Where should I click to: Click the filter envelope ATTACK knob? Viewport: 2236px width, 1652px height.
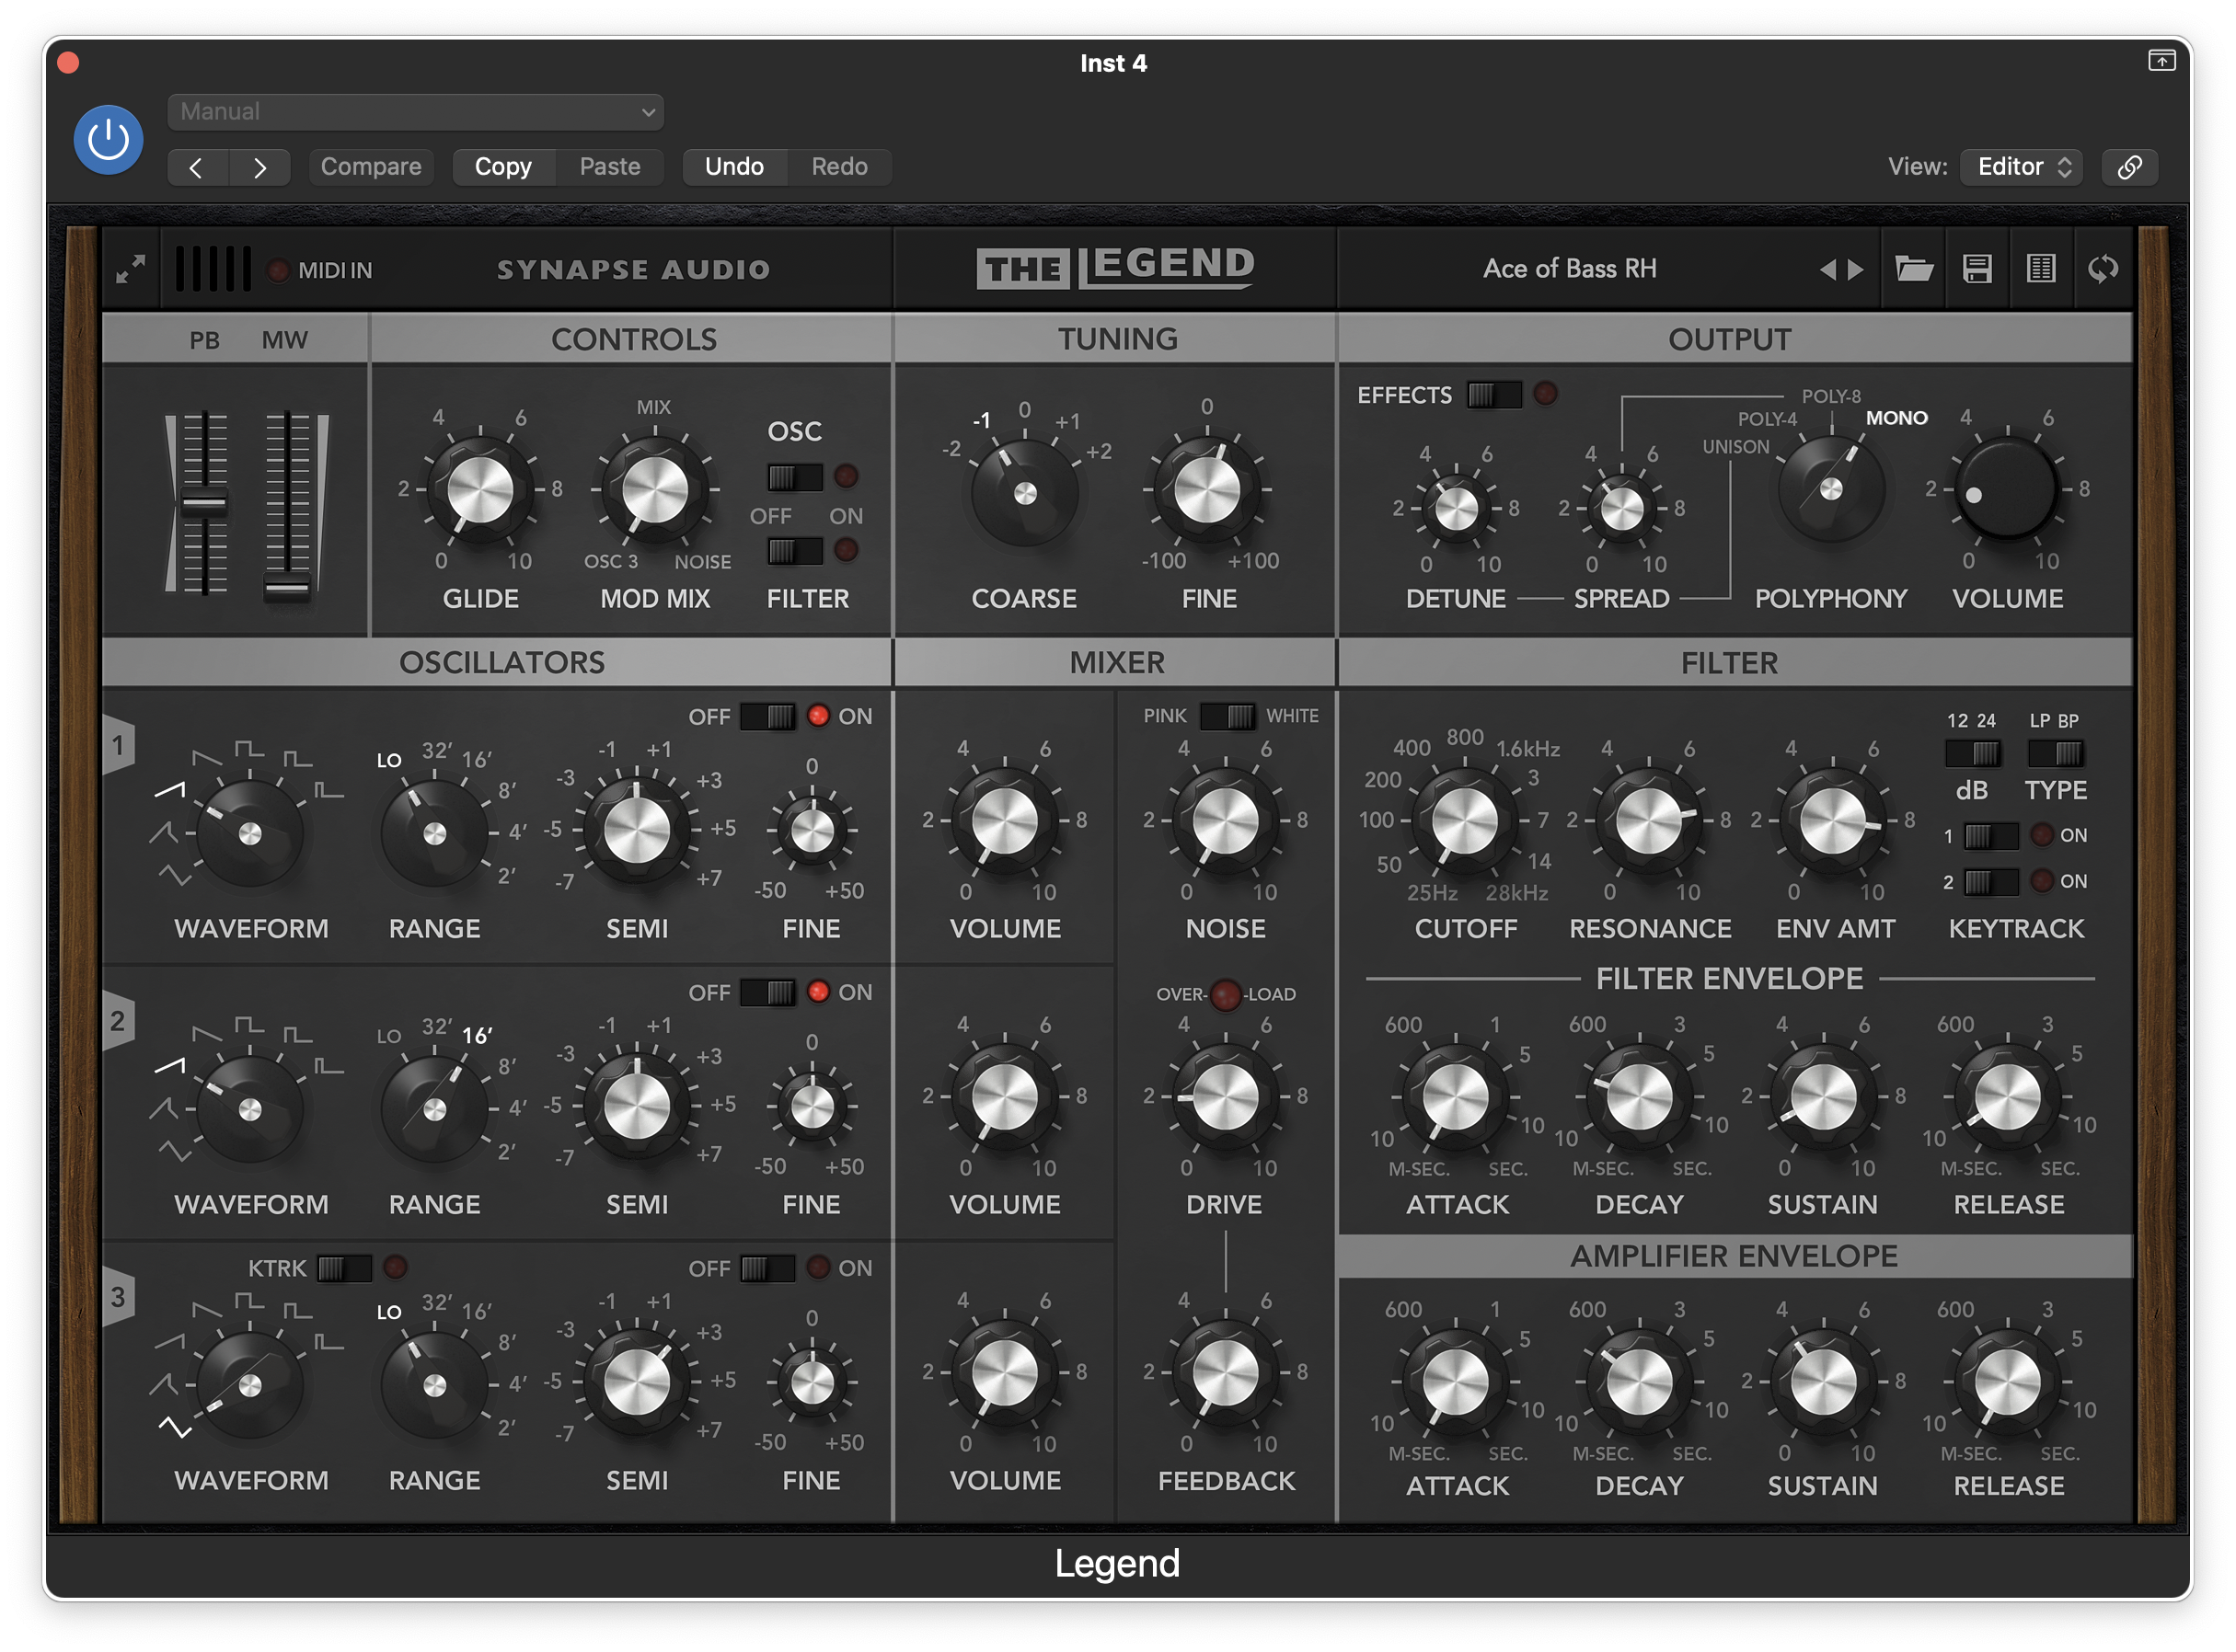tap(1456, 1097)
